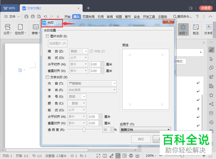This screenshot has width=216, height=159.
Task: Click the Select Picture (选择图片) button
Action: pos(57,43)
